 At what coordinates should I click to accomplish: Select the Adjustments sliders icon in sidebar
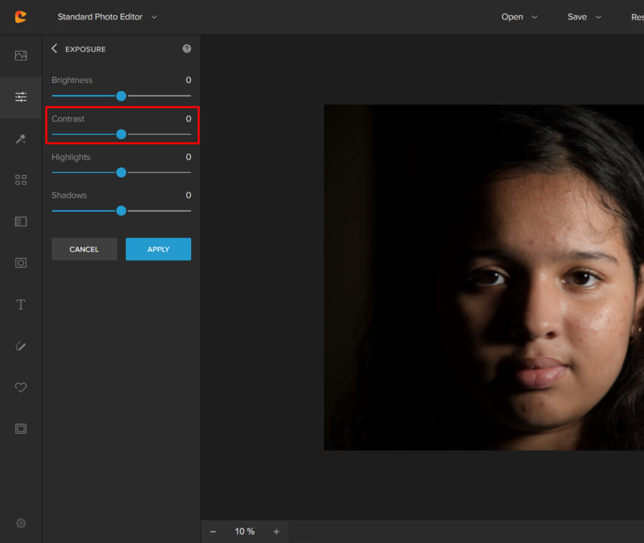pos(21,97)
